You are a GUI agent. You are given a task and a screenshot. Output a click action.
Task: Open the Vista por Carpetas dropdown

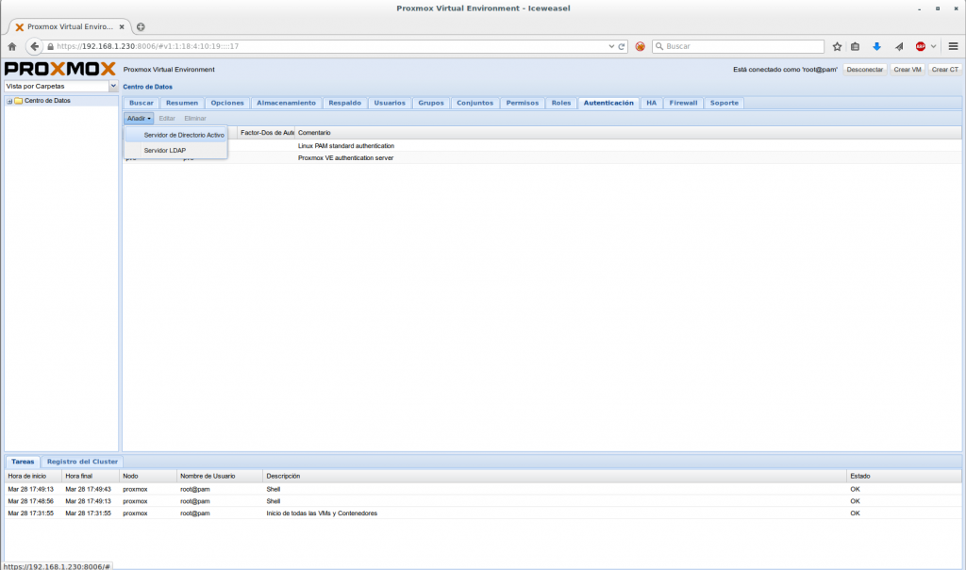tap(113, 86)
